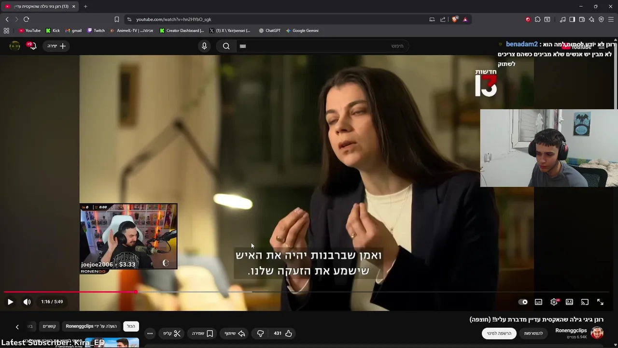618x348 pixels.
Task: Open Ronenggclips channel name link
Action: [x=571, y=331]
